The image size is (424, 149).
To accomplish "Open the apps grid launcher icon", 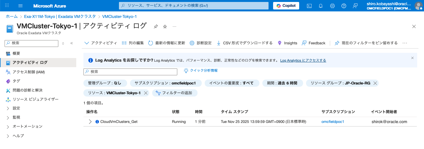I will [x=7, y=6].
